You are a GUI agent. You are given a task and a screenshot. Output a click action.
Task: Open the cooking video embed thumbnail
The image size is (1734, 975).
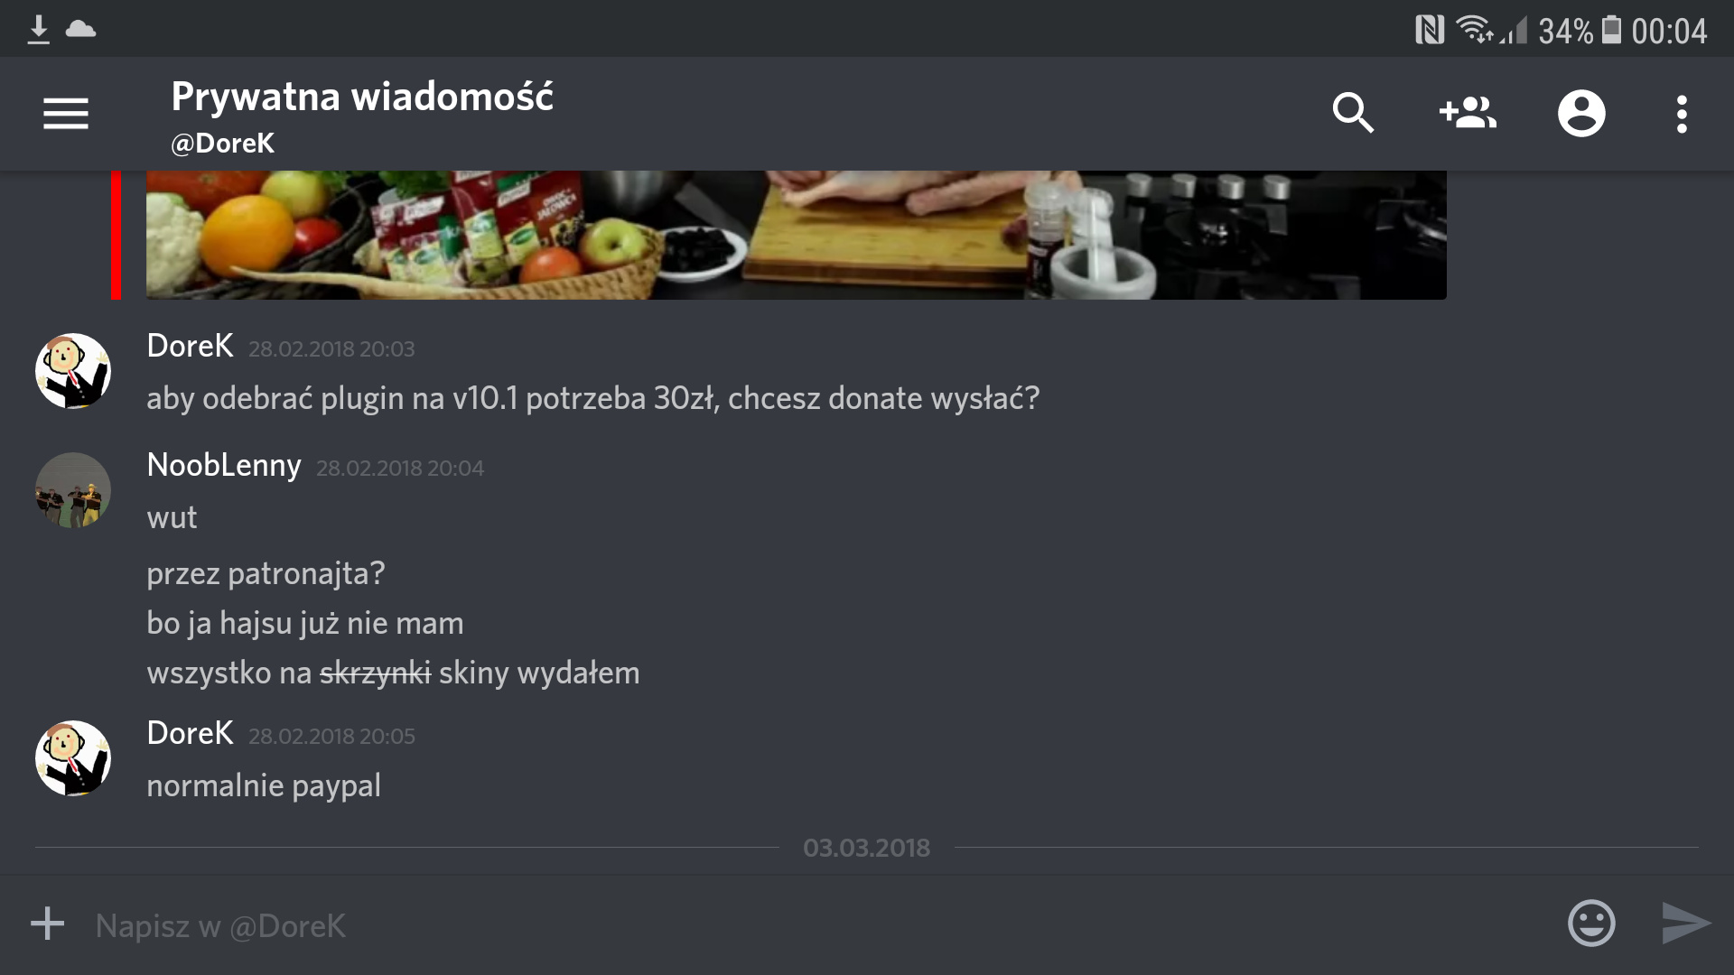click(797, 235)
